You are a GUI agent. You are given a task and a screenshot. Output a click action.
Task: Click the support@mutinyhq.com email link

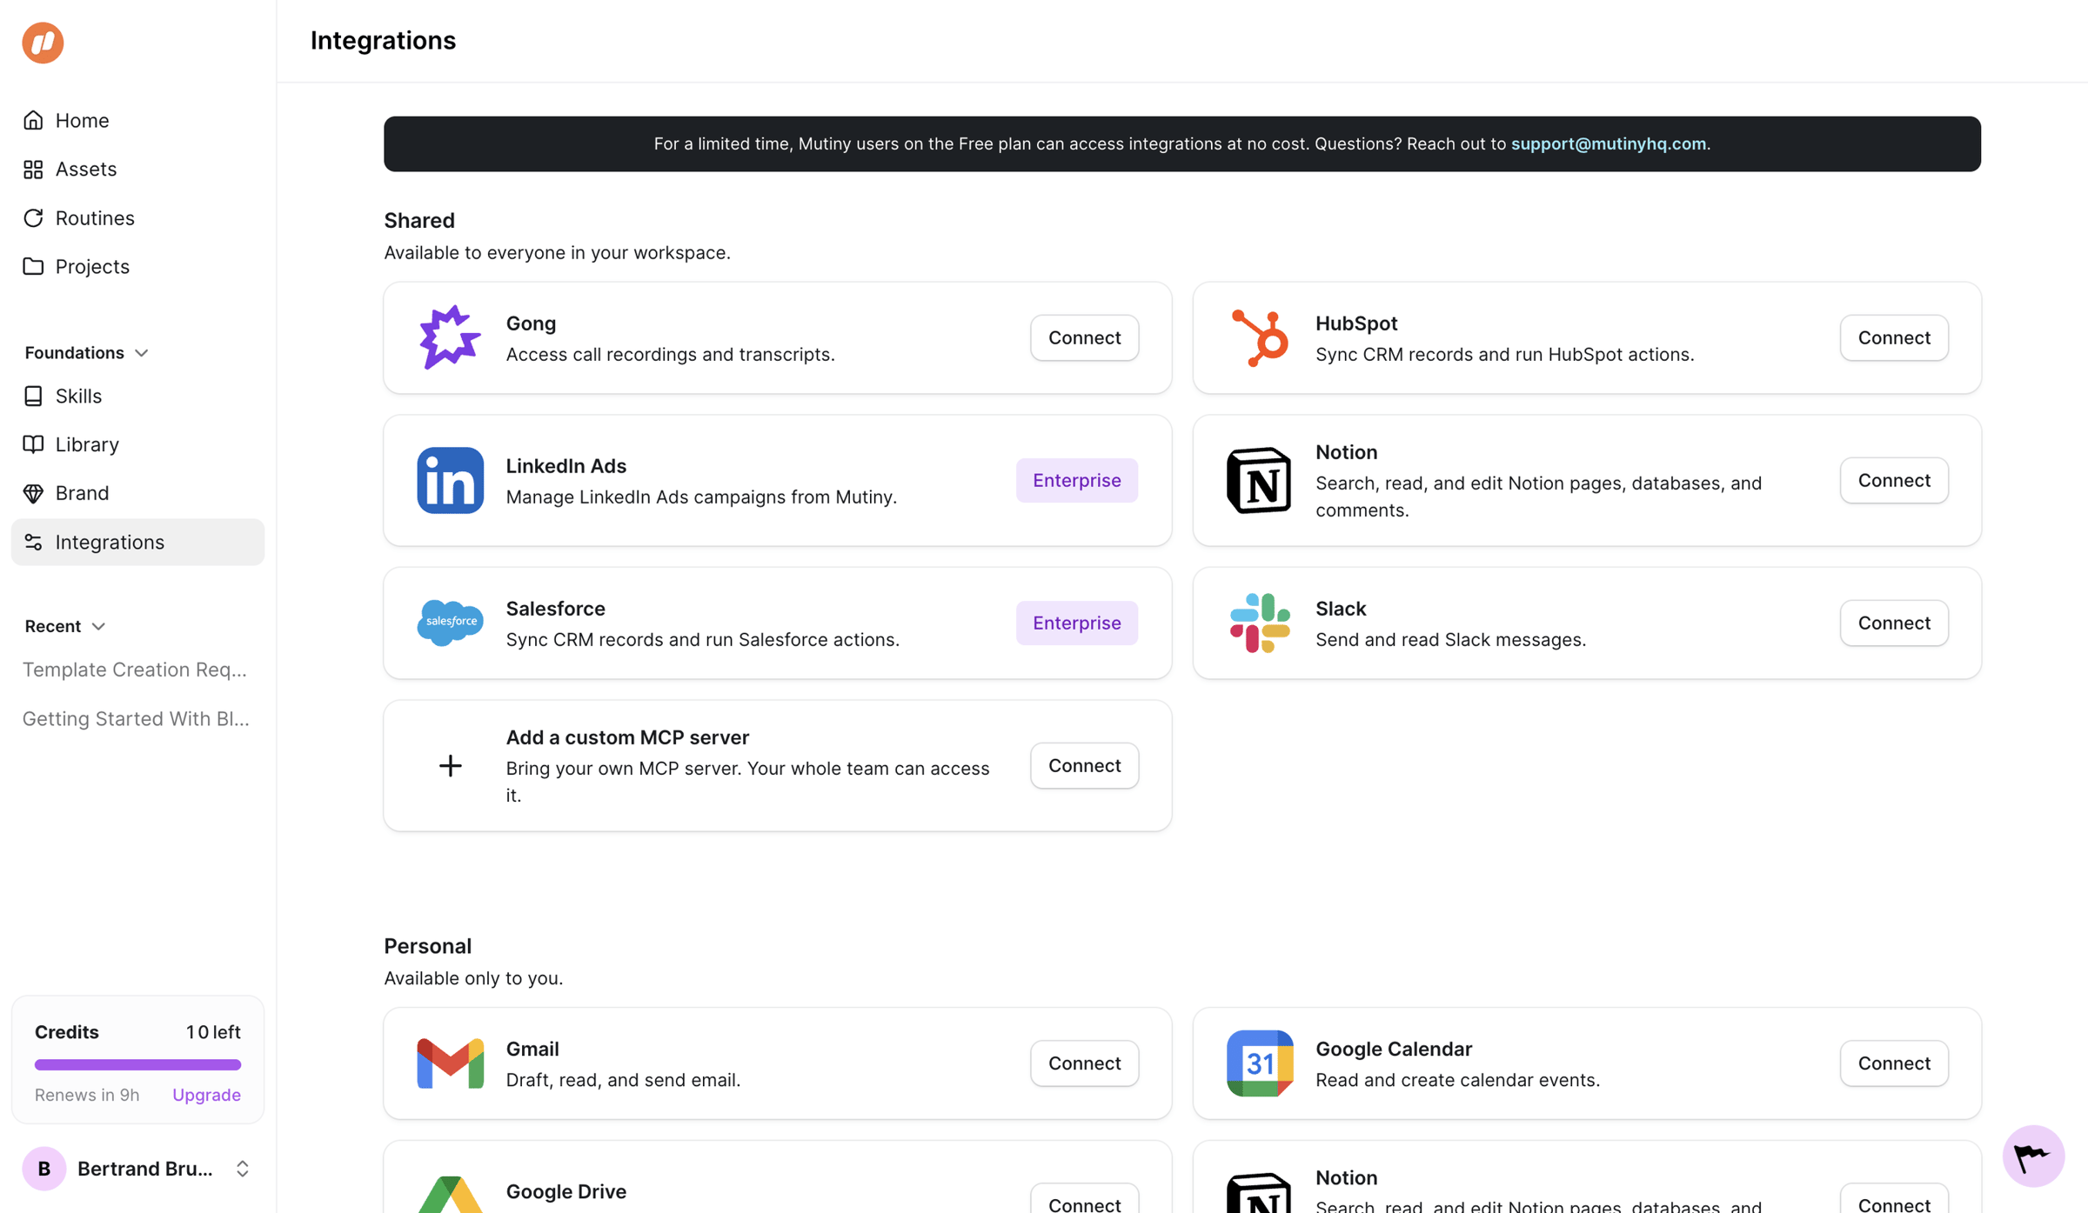tap(1608, 143)
